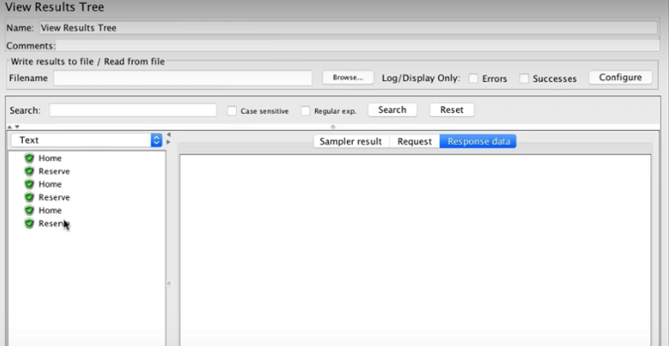Toggle the Case sensitive checkbox
Screen dimensions: 669x346
coord(232,111)
